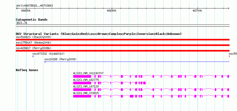This screenshot has height=111, width=237.
Task: Select the small blue nsv473332 gain marker
Action: [33, 56]
